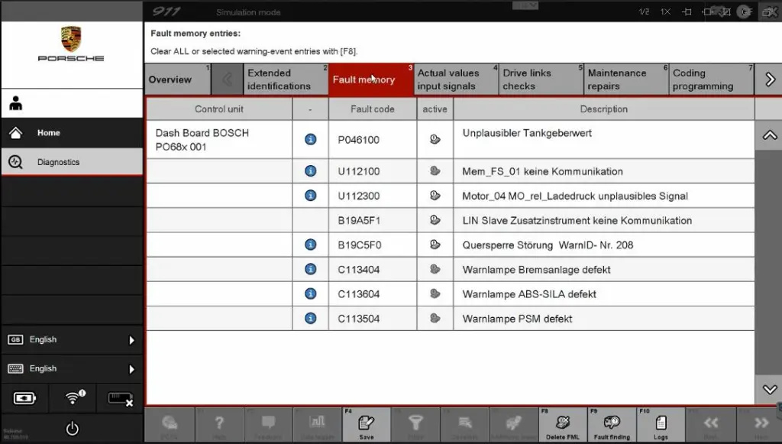Click the active status icon for B19A5F1
This screenshot has width=782, height=444.
point(435,220)
